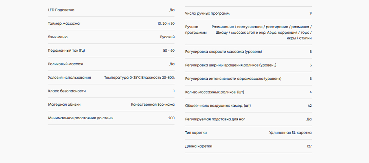This screenshot has height=163, width=369.
Task: Click the 'Таймер массажа' row label
Action: coord(64,24)
